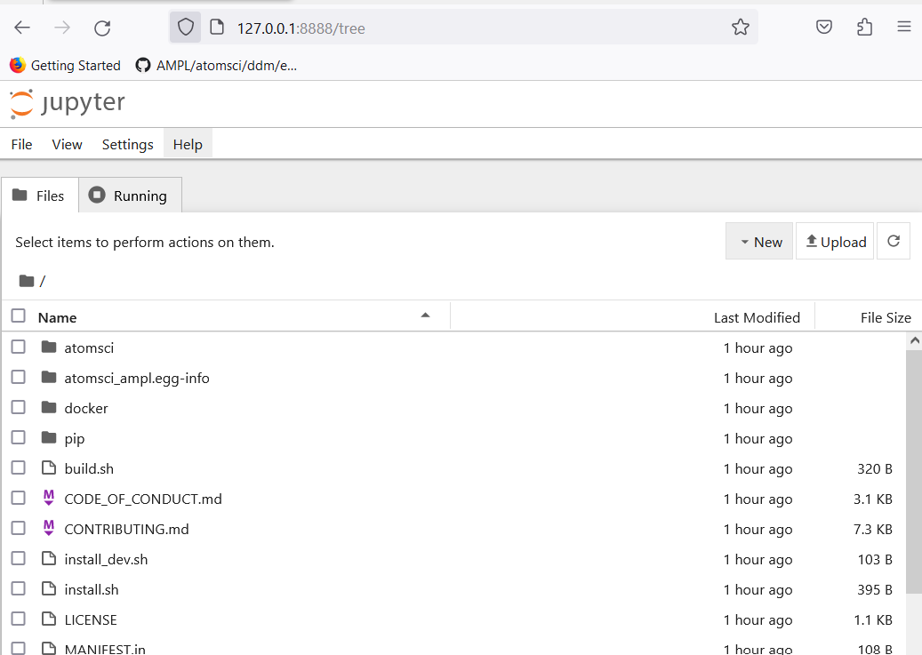Screen dimensions: 922x655
Task: Open the Settings menu
Action: point(128,145)
